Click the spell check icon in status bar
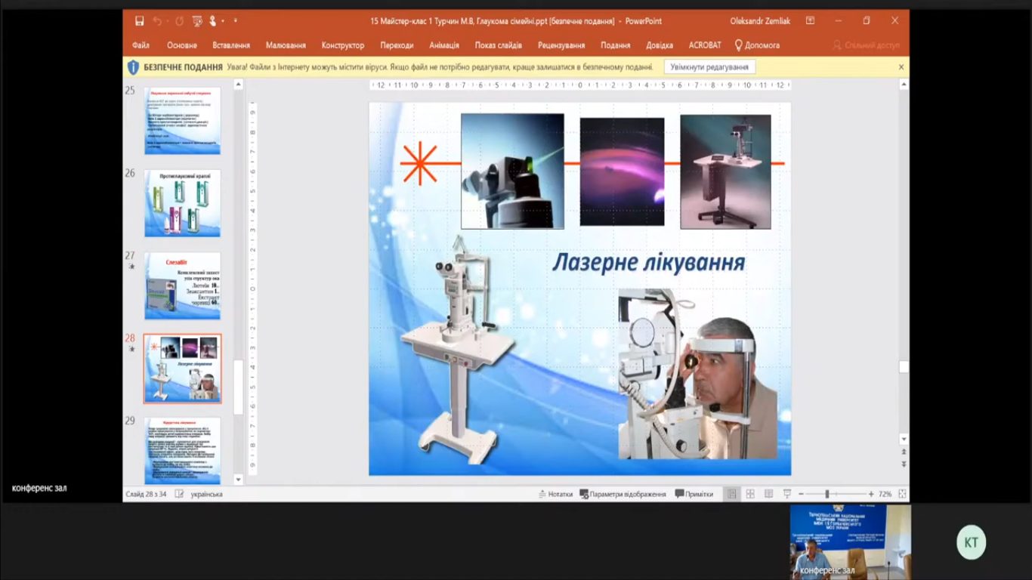Viewport: 1032px width, 580px height. [179, 494]
